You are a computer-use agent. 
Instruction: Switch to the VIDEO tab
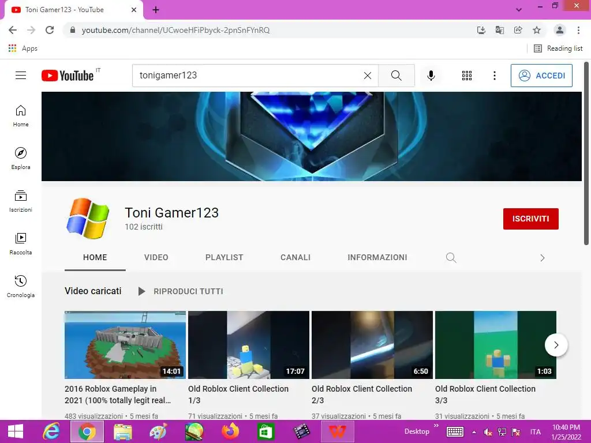click(156, 258)
